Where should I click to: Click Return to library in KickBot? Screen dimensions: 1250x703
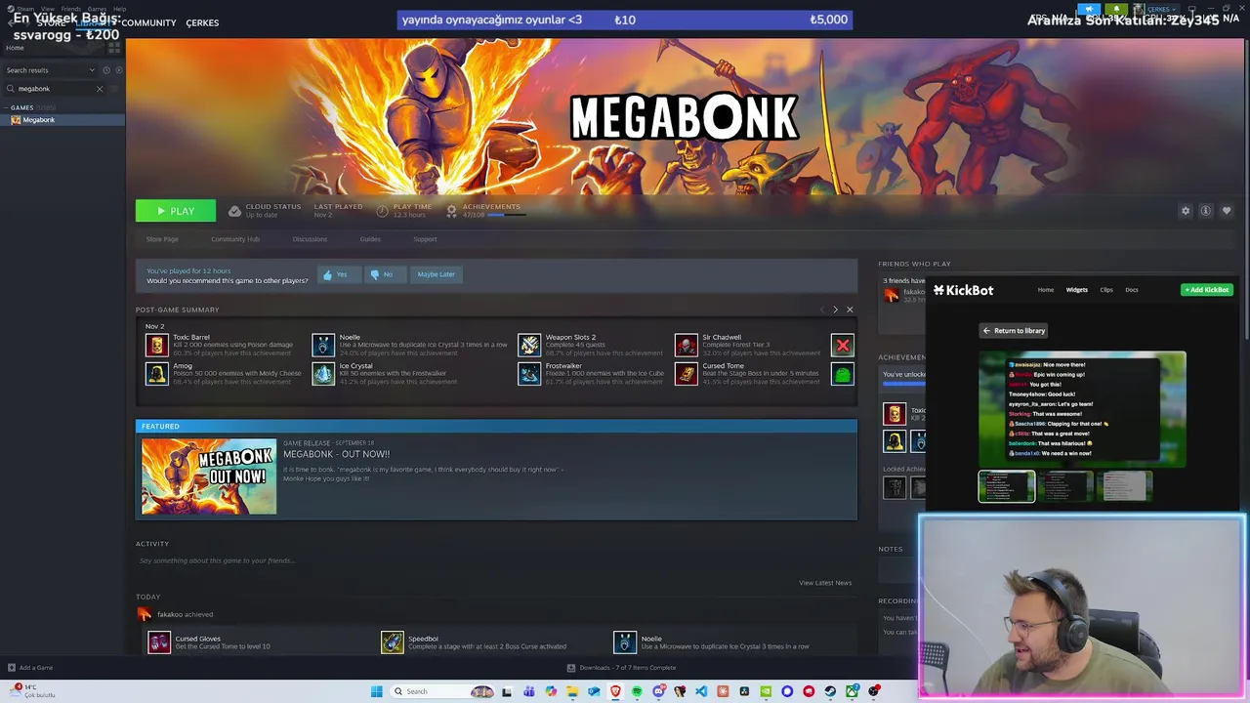click(1014, 331)
